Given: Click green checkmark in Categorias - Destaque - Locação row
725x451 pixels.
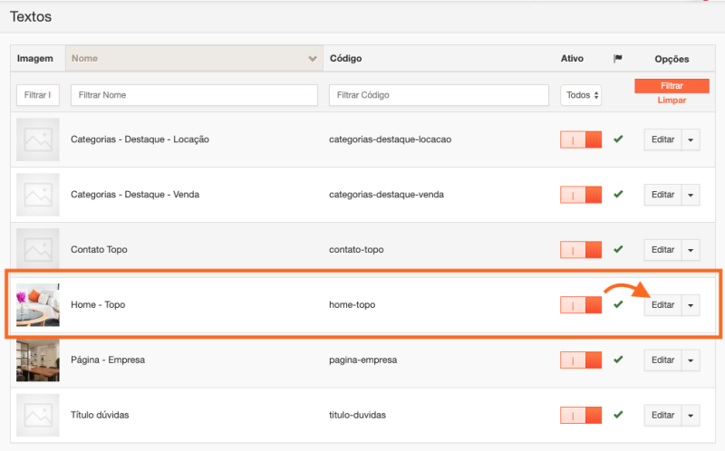Looking at the screenshot, I should pos(618,139).
